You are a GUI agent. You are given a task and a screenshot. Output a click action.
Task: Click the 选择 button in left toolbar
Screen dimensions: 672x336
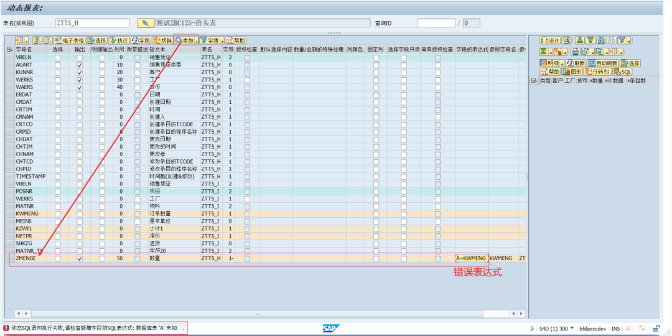(x=97, y=40)
